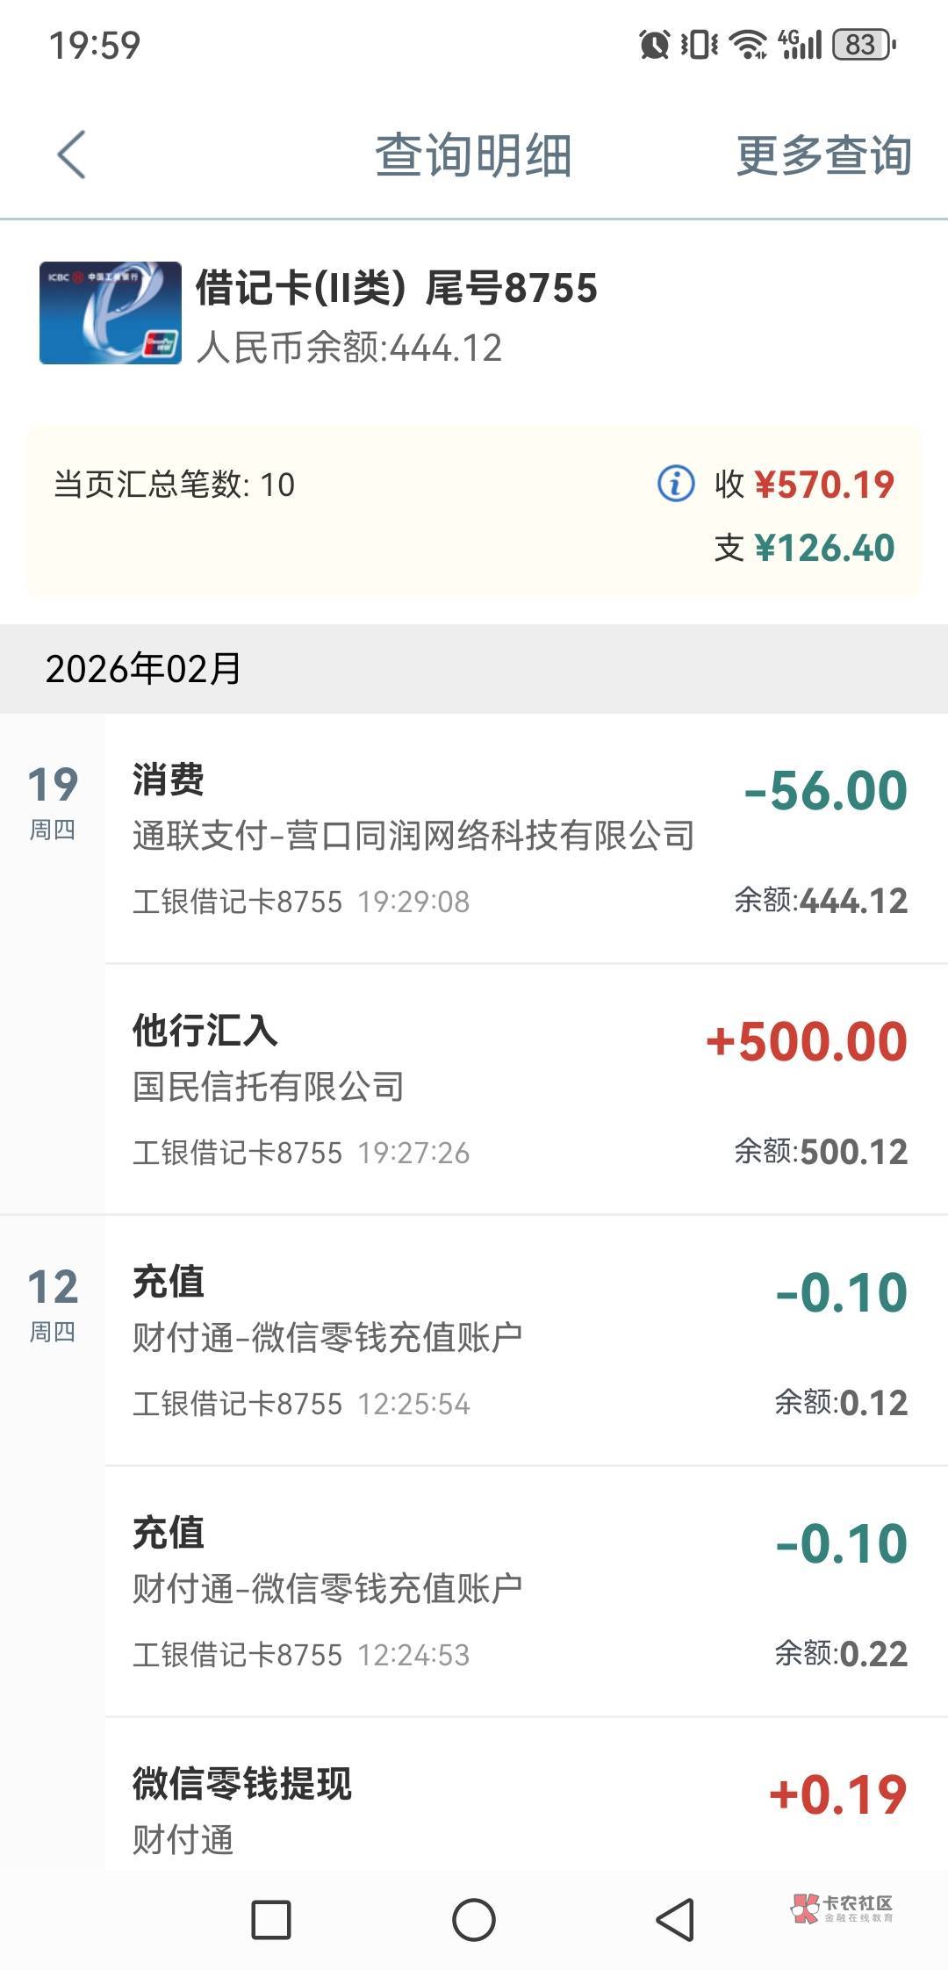Viewport: 948px width, 1970px height.
Task: Tap the alarm clock status icon
Action: coord(654,44)
